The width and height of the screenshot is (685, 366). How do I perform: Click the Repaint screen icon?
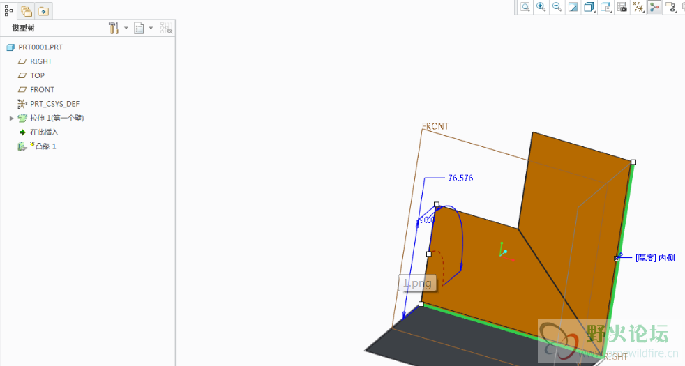573,7
